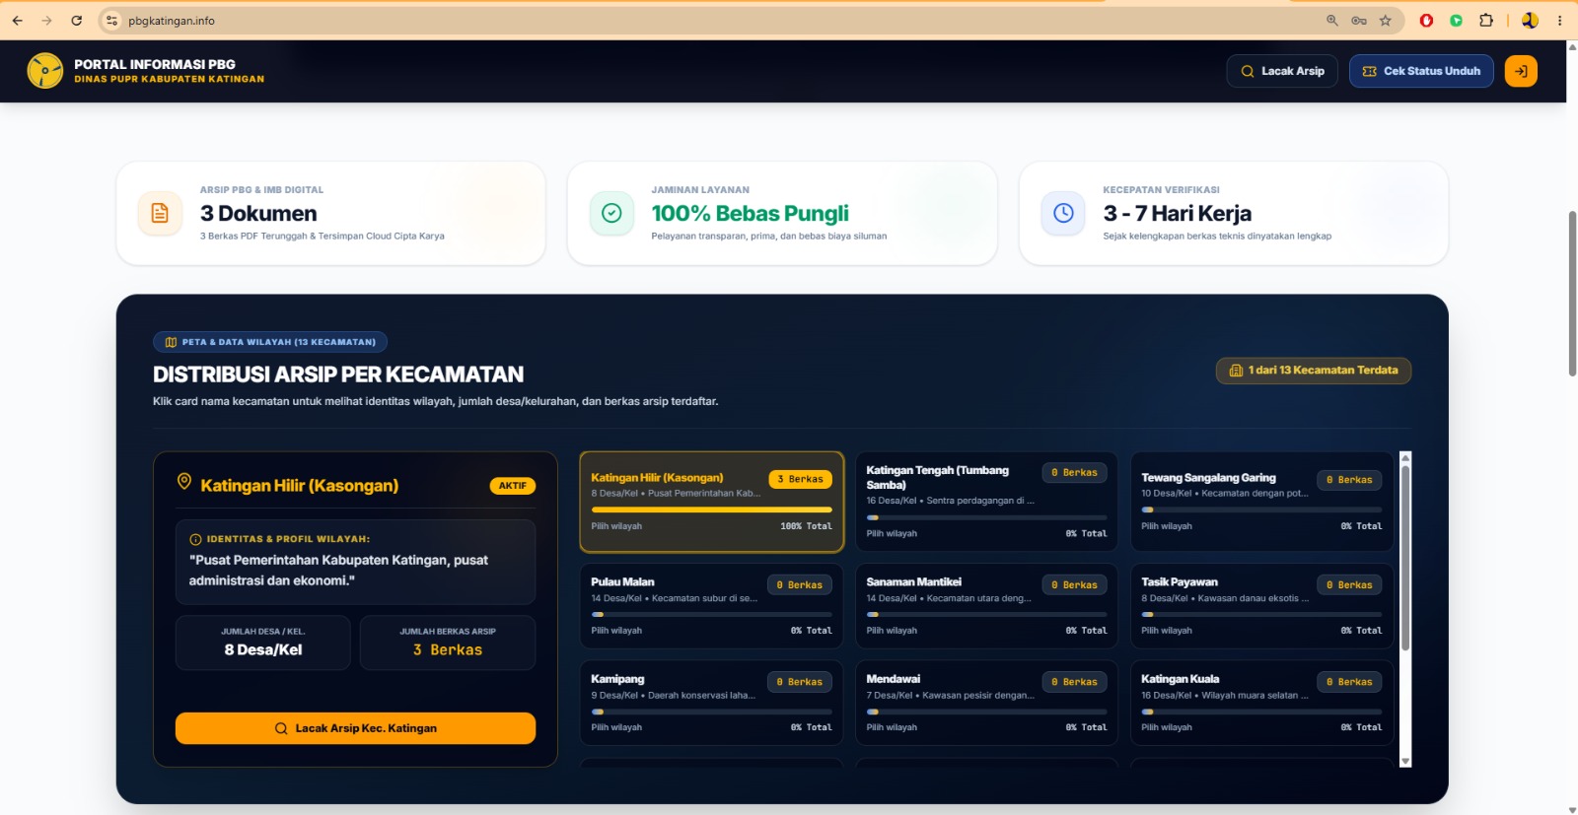Click the 8 Desa/Kel count value
The image size is (1578, 815).
pyautogui.click(x=263, y=650)
